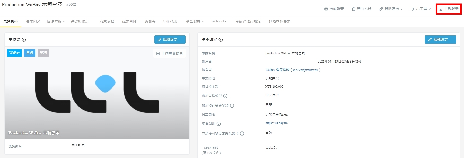Viewport: 464px width, 158px height.
Task: Expand the 贊助連結 dropdown
Action: (391, 9)
